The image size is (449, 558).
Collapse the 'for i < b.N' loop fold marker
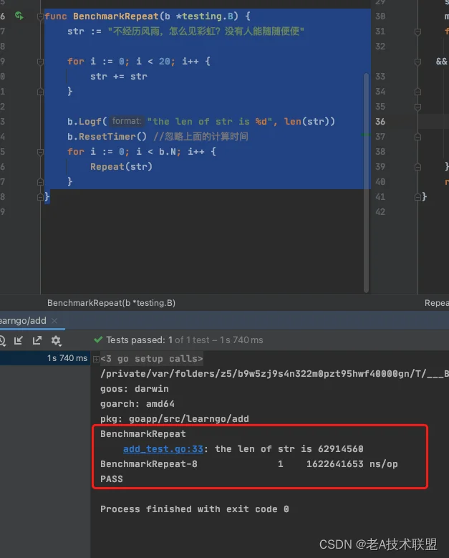(x=41, y=152)
